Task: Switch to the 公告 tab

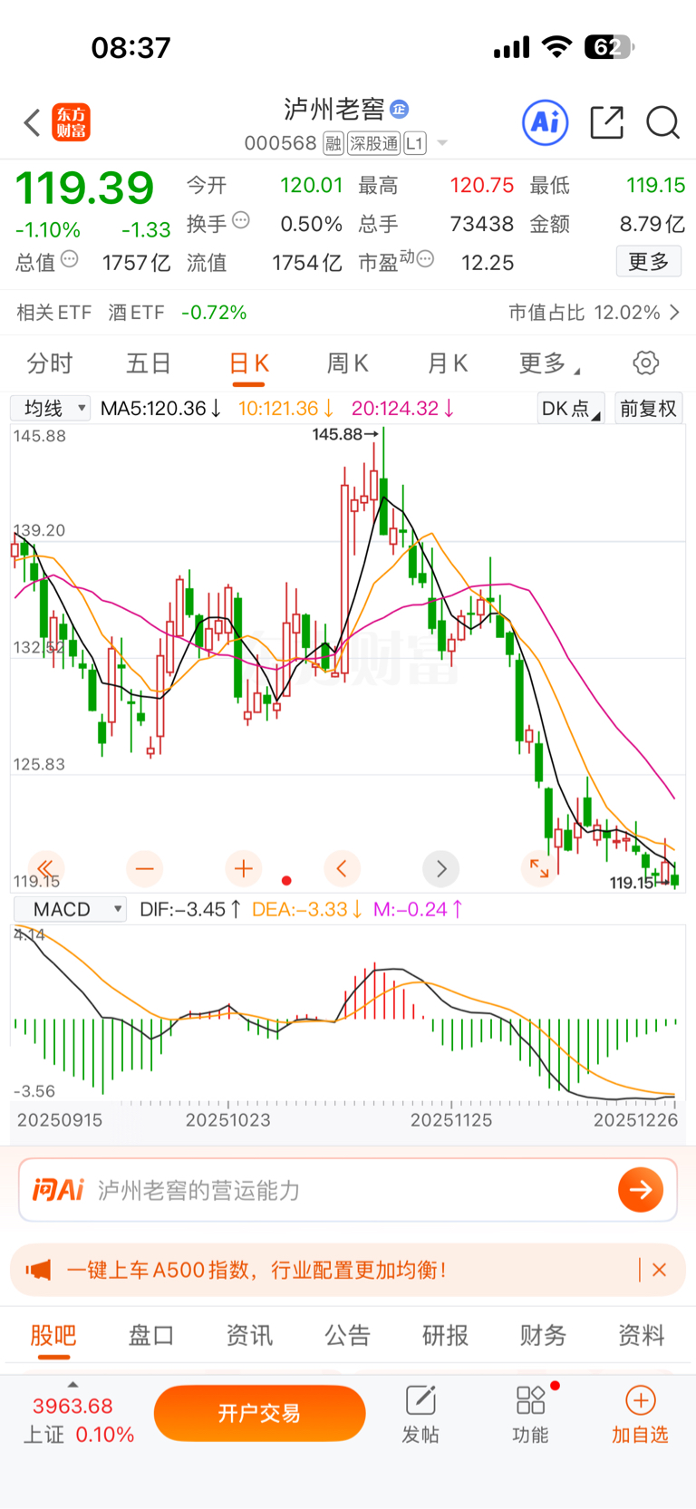Action: coord(347,1335)
